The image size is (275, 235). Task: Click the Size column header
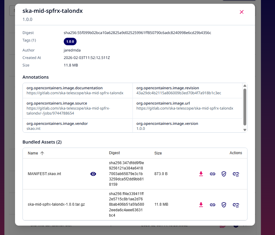click(x=158, y=153)
